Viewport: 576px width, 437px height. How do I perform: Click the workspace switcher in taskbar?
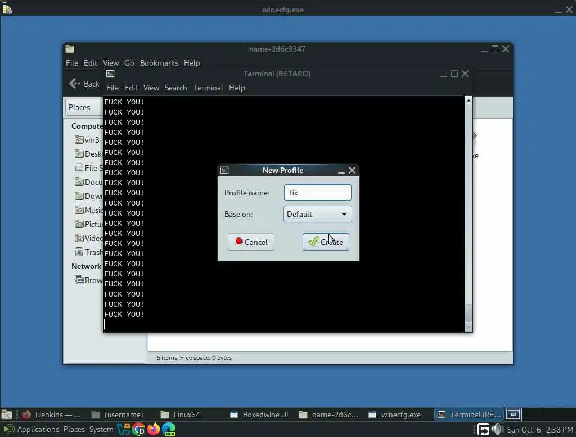pos(513,415)
